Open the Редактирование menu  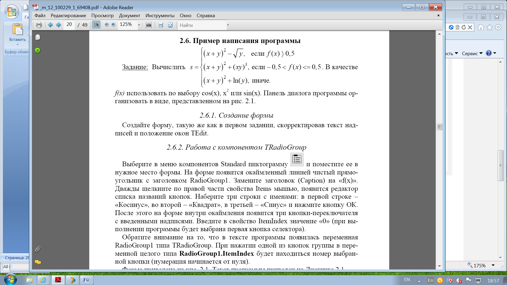coord(68,16)
